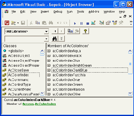Open the Tools menu
The width and height of the screenshot is (134, 116).
[81, 12]
